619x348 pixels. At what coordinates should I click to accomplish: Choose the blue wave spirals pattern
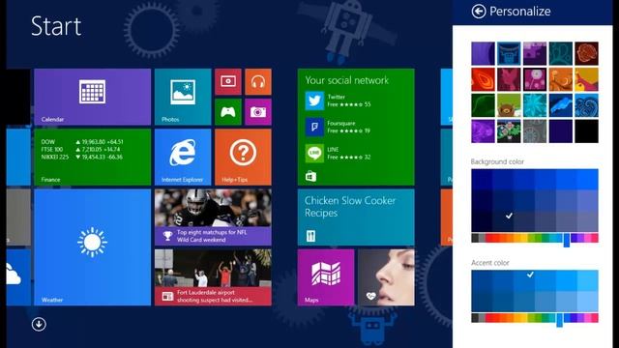tap(587, 105)
